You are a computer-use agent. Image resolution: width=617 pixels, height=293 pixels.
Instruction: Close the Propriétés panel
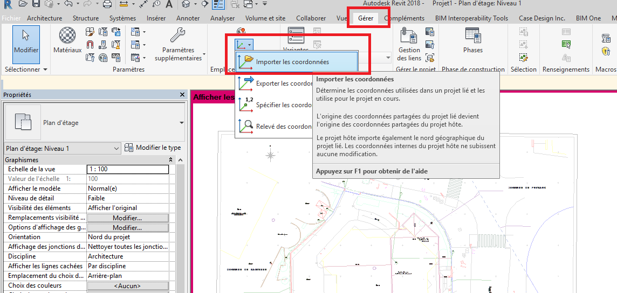(x=182, y=95)
